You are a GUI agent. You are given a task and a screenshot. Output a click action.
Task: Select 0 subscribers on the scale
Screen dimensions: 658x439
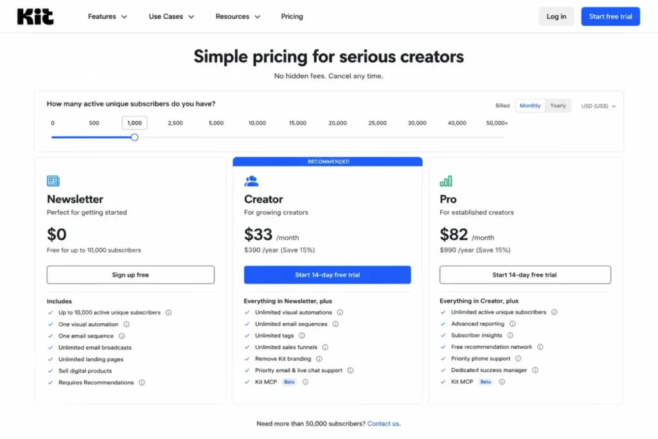click(53, 123)
